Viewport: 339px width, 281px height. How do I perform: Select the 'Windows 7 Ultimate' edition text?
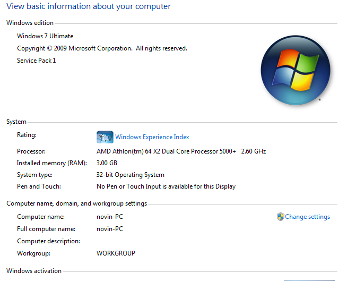45,36
